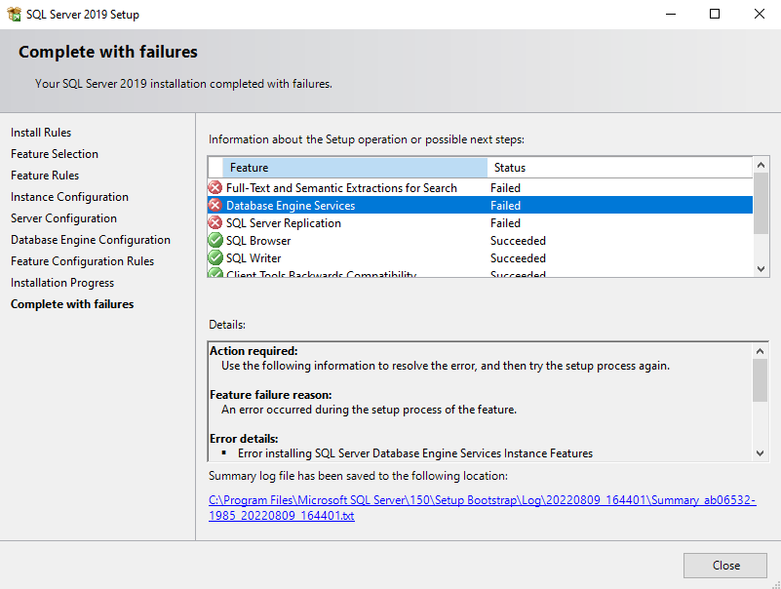Click green success icon beside SQL Writer
Viewport: 781px width, 589px height.
tap(215, 257)
